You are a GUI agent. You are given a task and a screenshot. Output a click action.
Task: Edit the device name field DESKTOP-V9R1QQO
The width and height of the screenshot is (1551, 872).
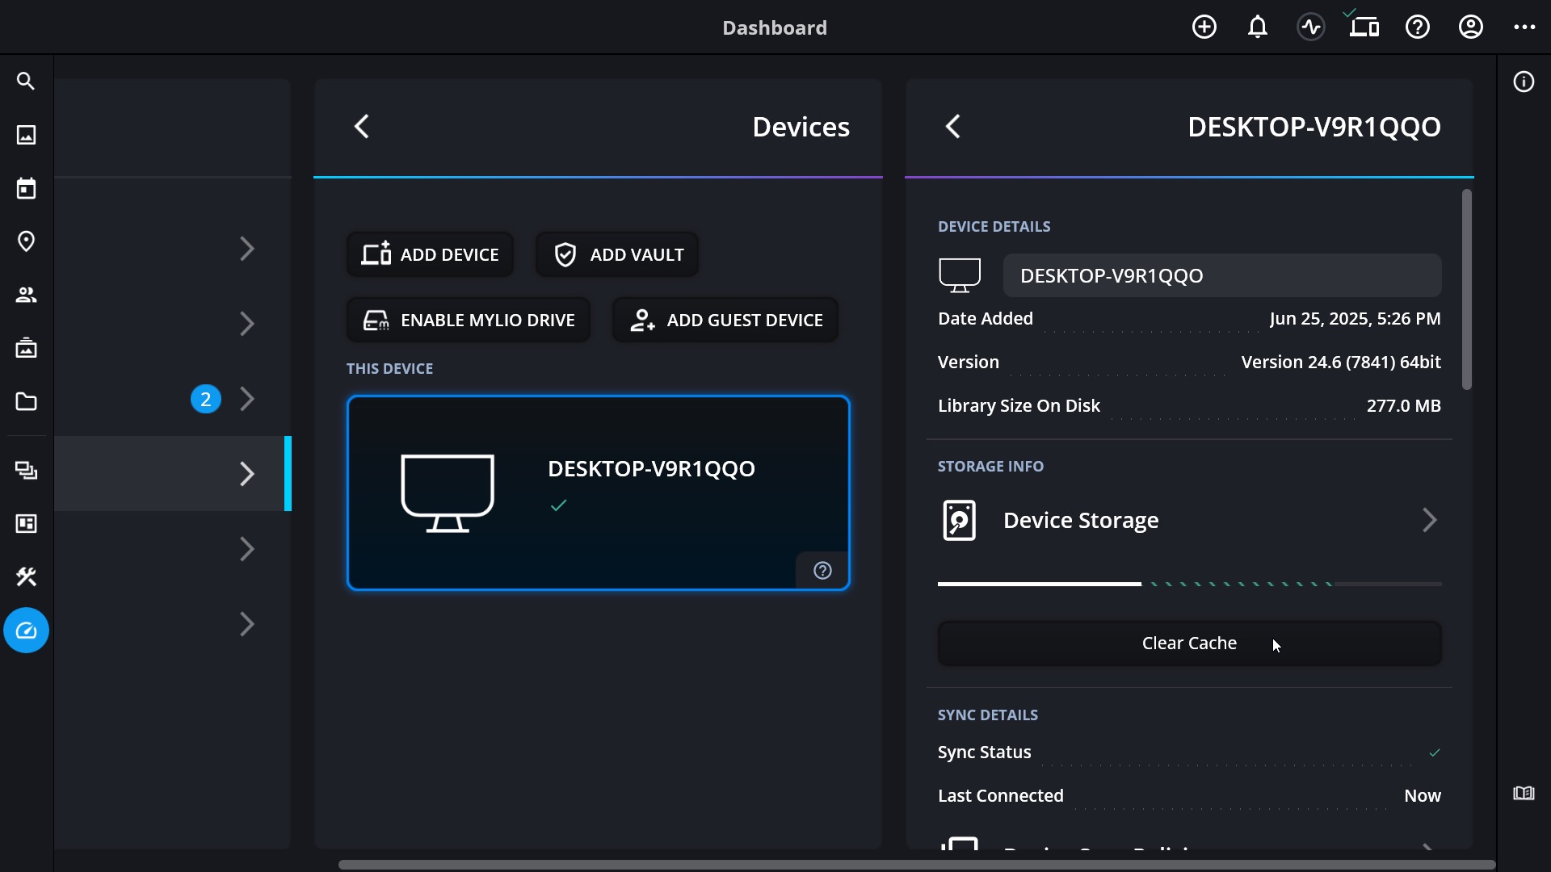coord(1222,275)
